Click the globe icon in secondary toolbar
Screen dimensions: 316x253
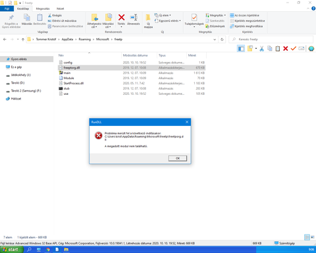point(311,49)
